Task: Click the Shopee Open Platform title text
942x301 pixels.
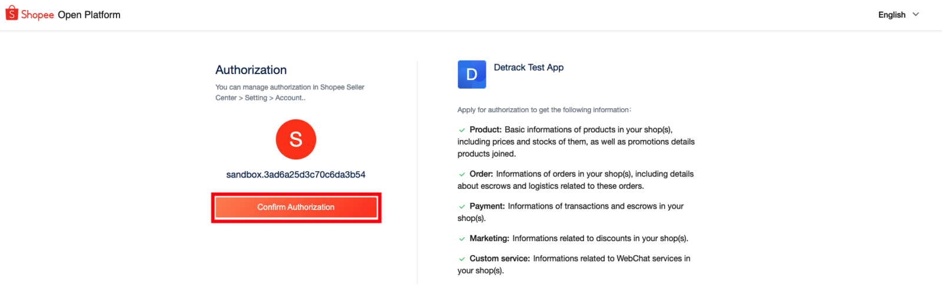Action: pos(71,15)
